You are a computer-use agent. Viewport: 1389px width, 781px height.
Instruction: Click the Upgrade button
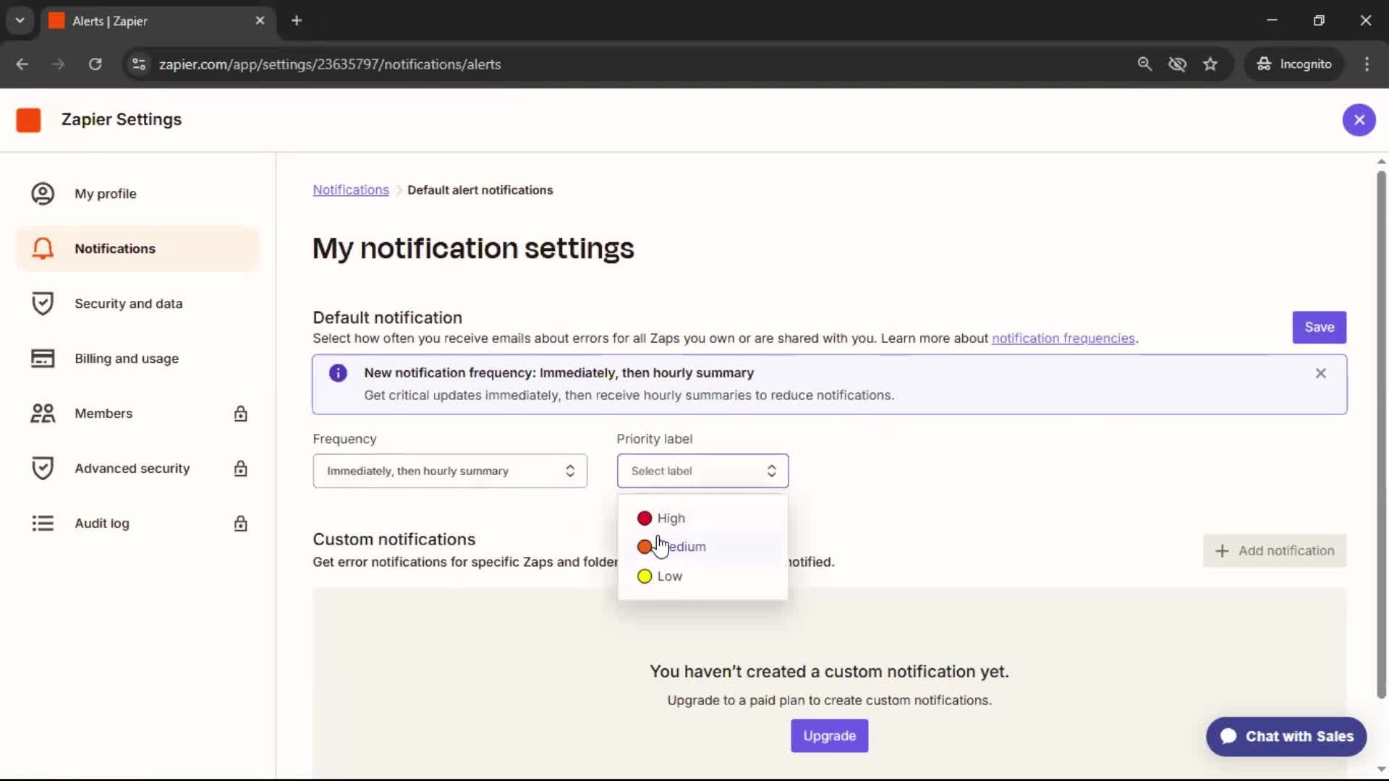pyautogui.click(x=829, y=736)
